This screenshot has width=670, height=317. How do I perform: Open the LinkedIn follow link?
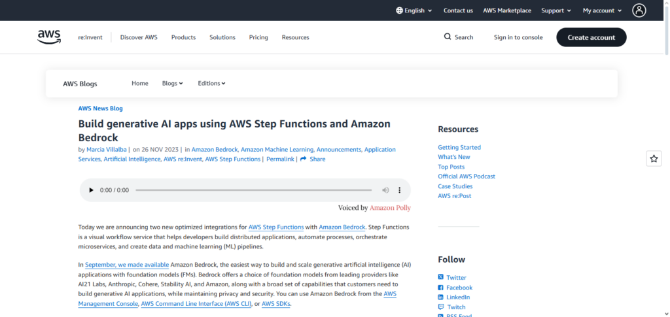[x=459, y=297]
